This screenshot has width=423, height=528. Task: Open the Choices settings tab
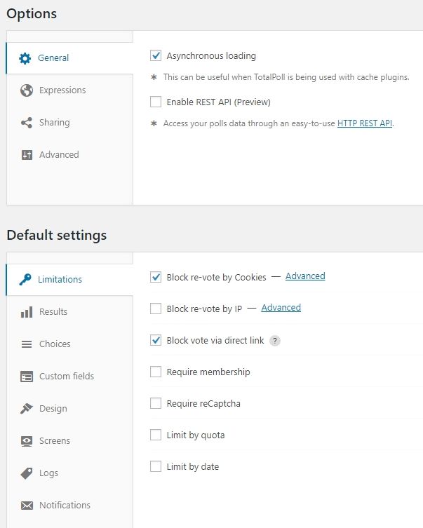[55, 344]
